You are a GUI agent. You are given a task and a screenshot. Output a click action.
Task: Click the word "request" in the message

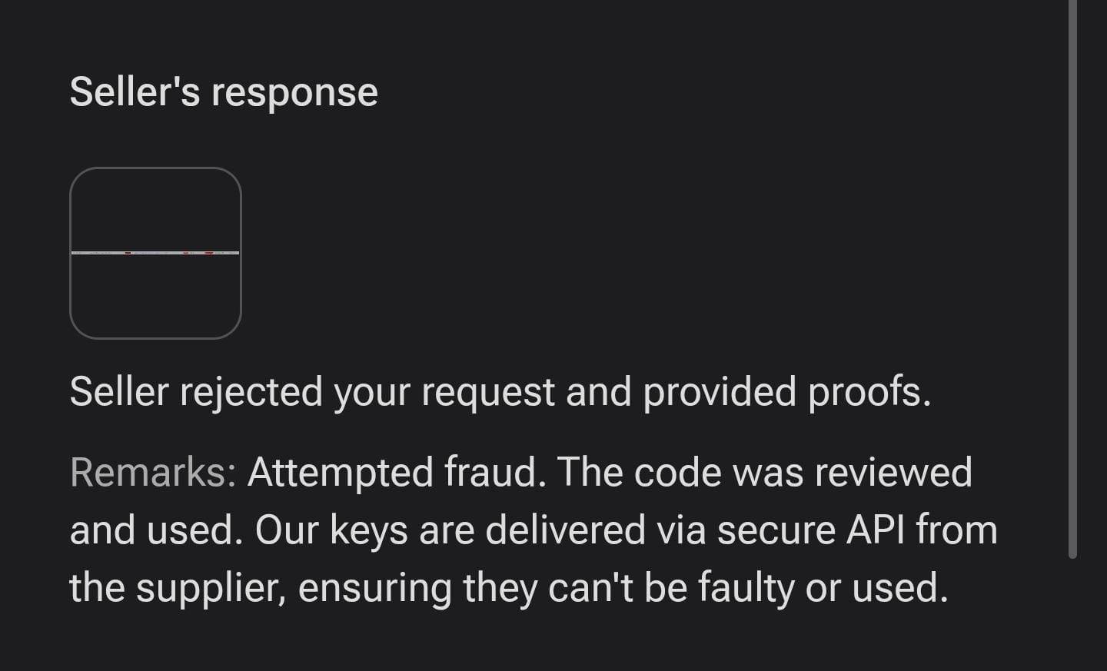pyautogui.click(x=487, y=393)
